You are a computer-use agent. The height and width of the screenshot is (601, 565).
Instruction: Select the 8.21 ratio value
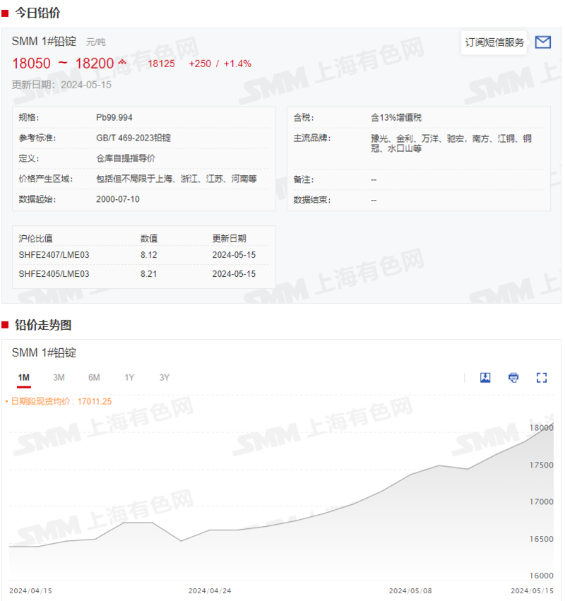pyautogui.click(x=149, y=274)
